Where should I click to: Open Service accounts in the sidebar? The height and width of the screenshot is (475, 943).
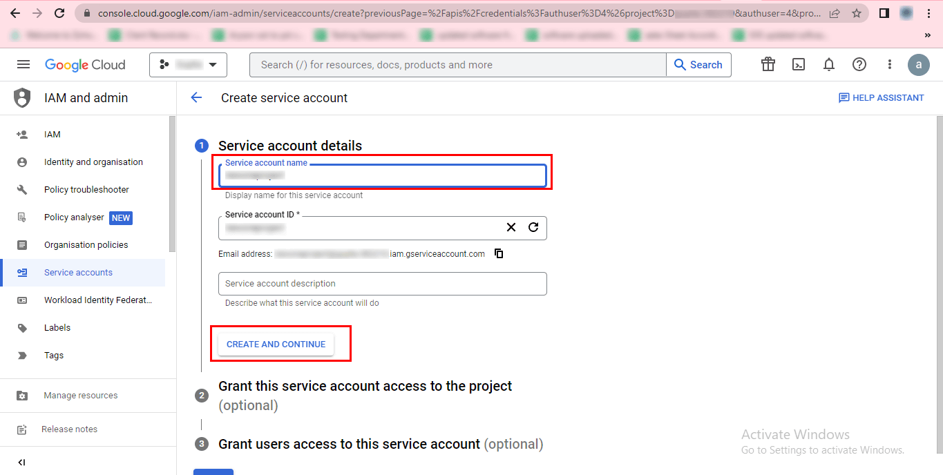(x=78, y=273)
